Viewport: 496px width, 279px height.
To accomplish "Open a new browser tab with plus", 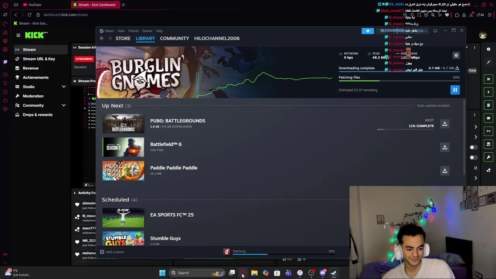I will click(123, 5).
